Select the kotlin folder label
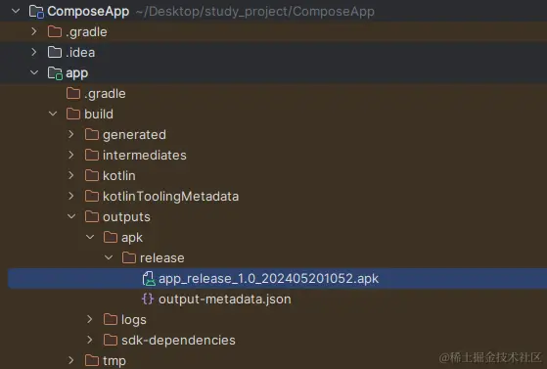The height and width of the screenshot is (369, 547). click(x=119, y=175)
